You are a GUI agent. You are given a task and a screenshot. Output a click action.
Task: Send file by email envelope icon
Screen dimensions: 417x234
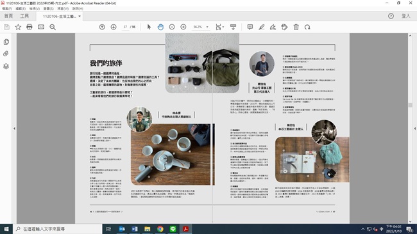pyautogui.click(x=41, y=27)
